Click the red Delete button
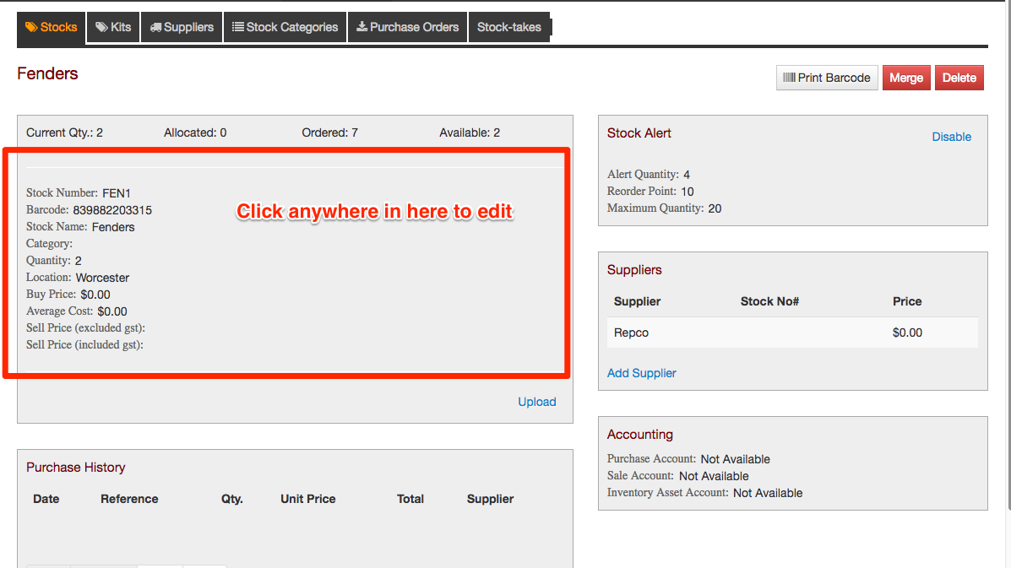 (x=959, y=78)
